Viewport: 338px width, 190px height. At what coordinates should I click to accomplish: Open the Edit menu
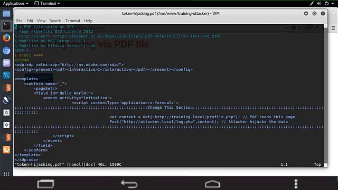30,21
